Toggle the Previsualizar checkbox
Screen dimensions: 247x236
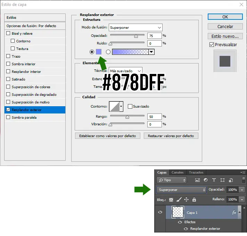click(x=212, y=45)
